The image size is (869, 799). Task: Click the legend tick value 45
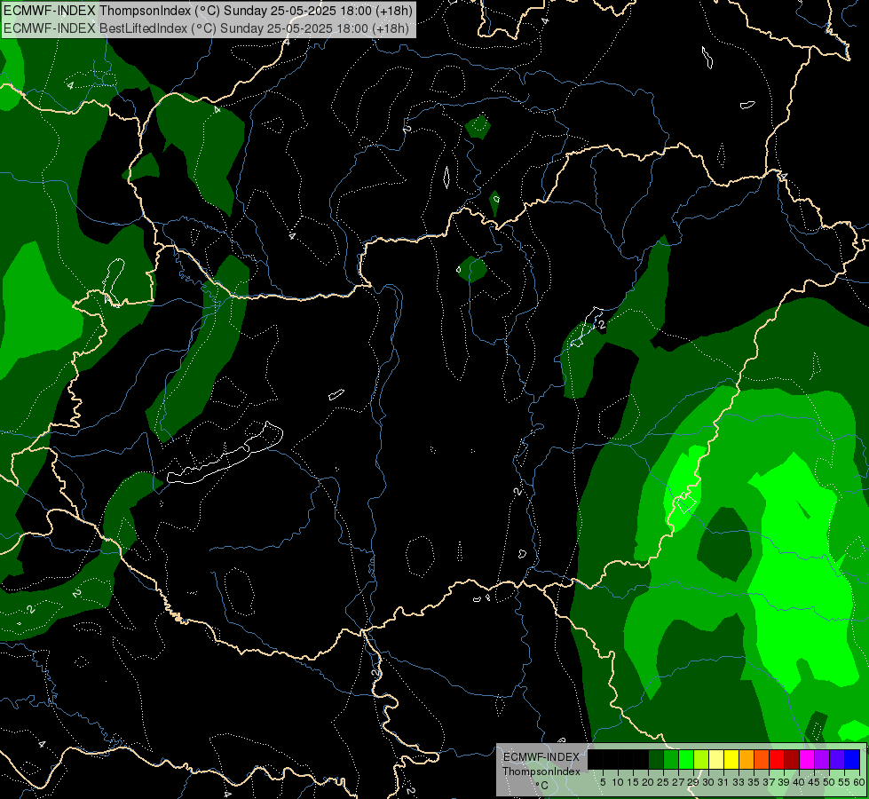pyautogui.click(x=814, y=782)
